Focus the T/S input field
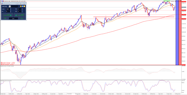187x95 pixels. point(19,9)
